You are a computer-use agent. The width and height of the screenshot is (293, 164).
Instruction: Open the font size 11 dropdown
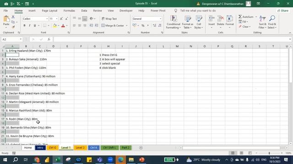coord(57,19)
